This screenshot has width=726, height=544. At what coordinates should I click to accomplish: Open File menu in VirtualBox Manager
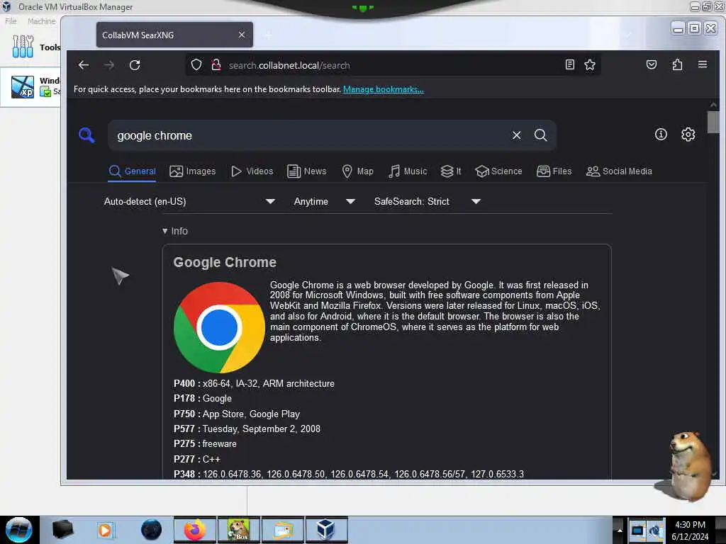click(11, 21)
